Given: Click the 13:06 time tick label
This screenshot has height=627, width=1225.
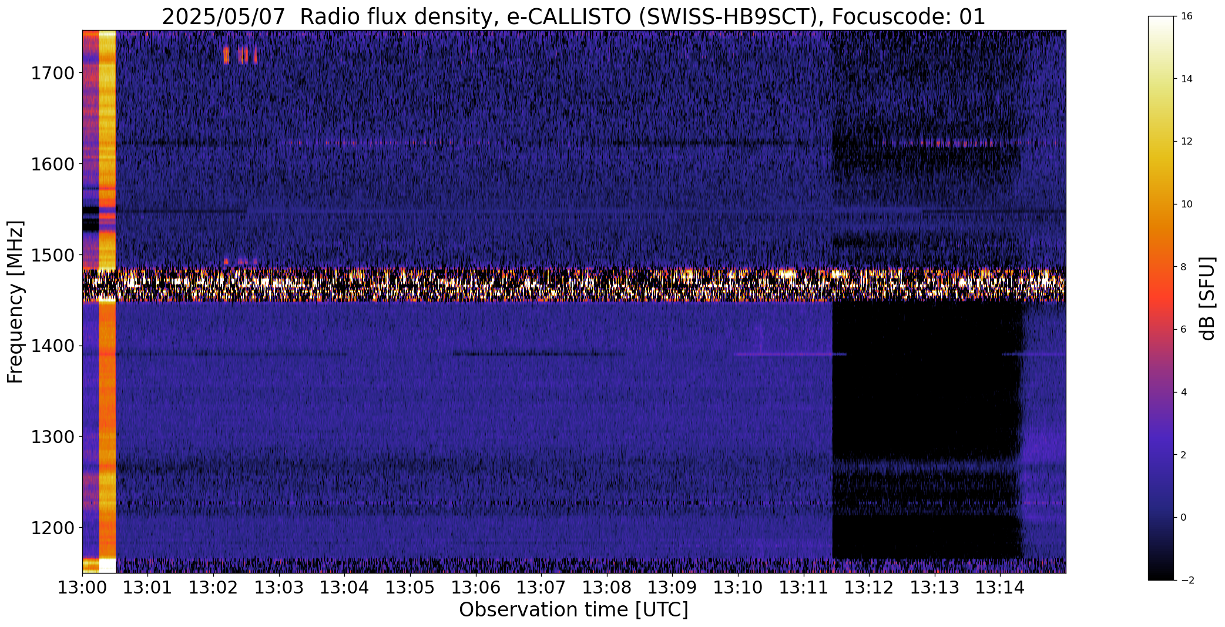Looking at the screenshot, I should coord(476,588).
